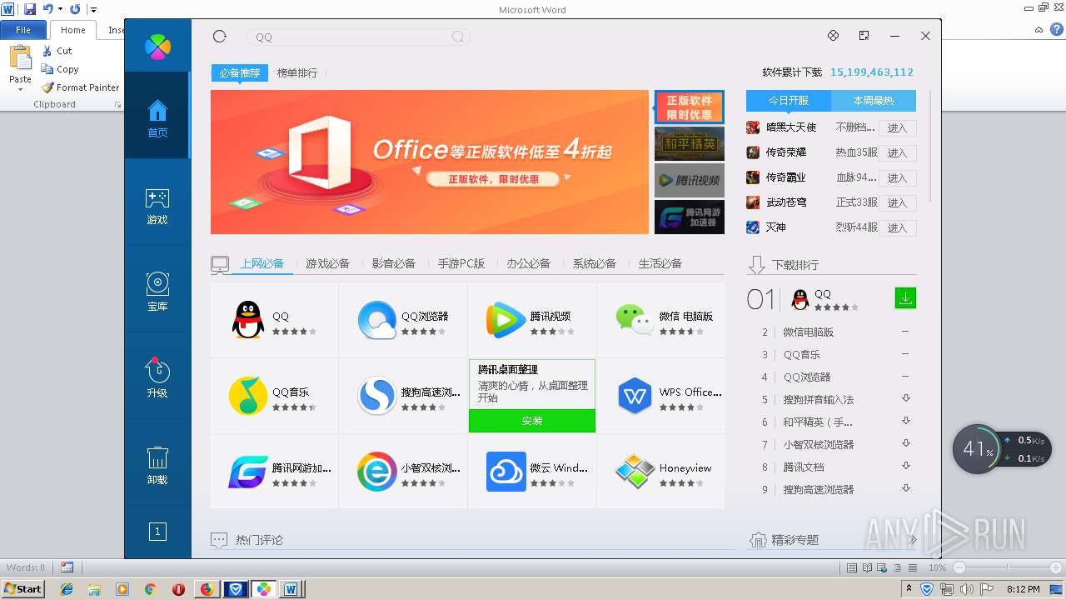1066x600 pixels.
Task: Open 微信电脑版 in download ranking
Action: click(x=808, y=332)
